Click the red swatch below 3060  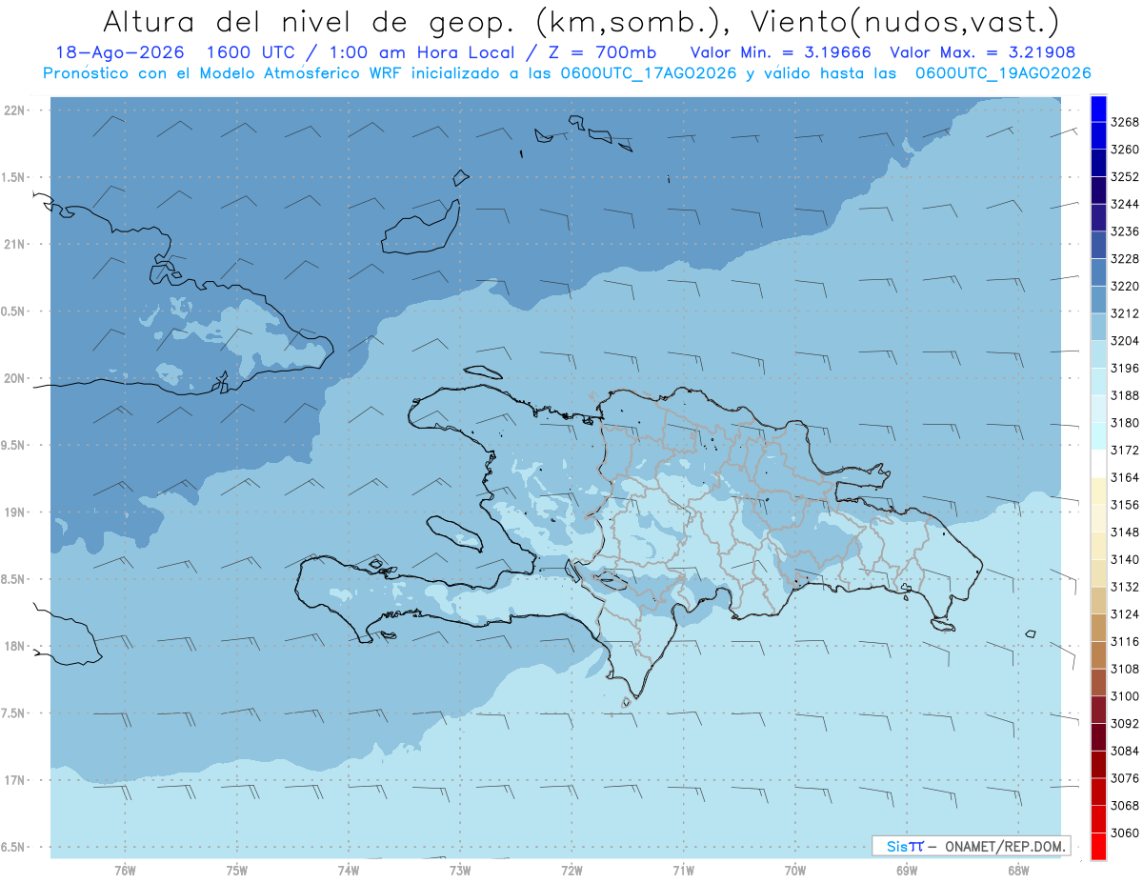[x=1098, y=846]
